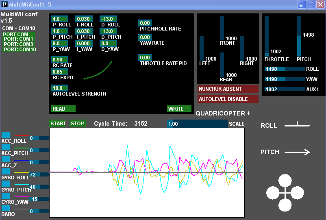This screenshot has width=326, height=220.
Task: Click the REAR motor bar
Action: pos(222,65)
